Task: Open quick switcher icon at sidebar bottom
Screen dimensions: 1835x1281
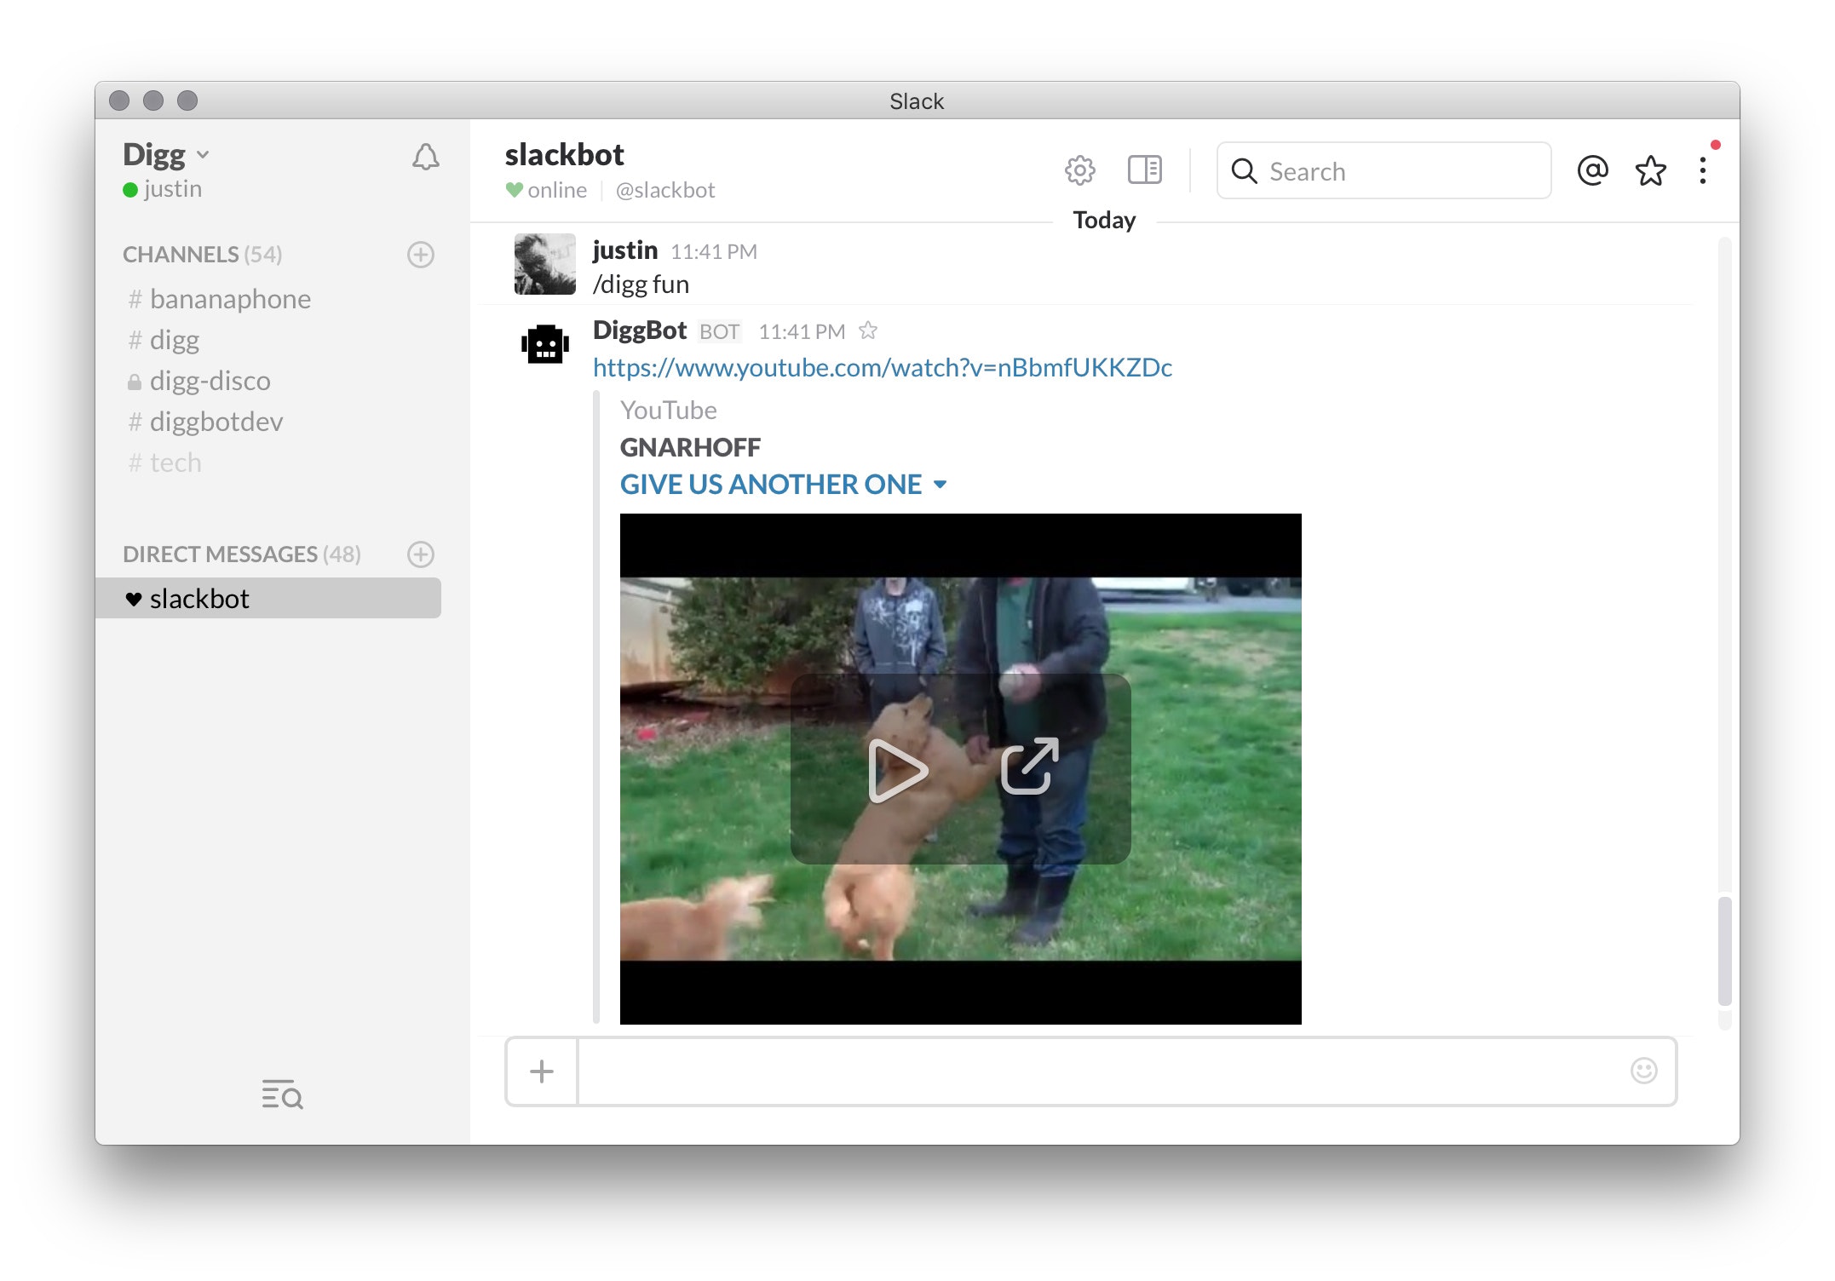Action: click(x=282, y=1094)
